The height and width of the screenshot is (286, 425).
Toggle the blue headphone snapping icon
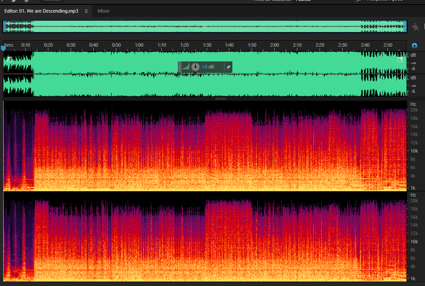pos(414,45)
